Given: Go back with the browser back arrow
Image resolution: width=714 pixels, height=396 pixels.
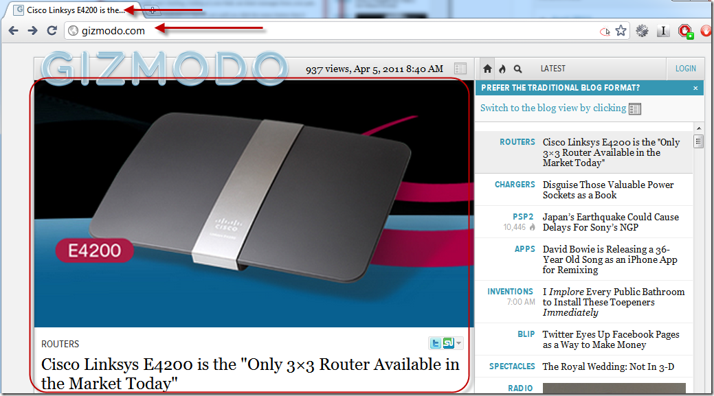Looking at the screenshot, I should tap(14, 30).
